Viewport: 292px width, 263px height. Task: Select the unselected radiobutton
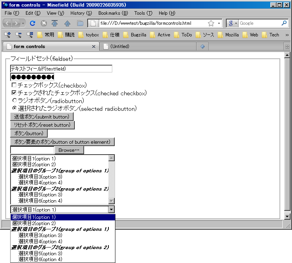pos(14,100)
